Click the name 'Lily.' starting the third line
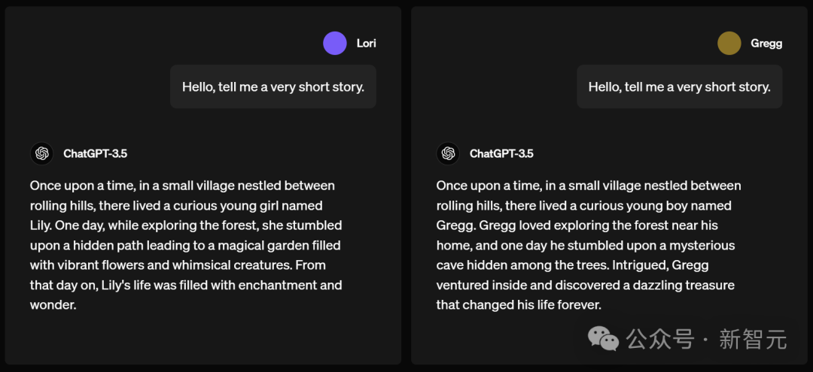 click(41, 225)
